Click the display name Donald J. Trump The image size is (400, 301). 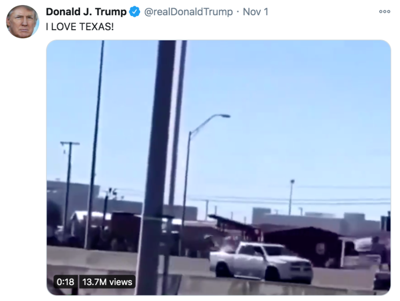click(86, 12)
